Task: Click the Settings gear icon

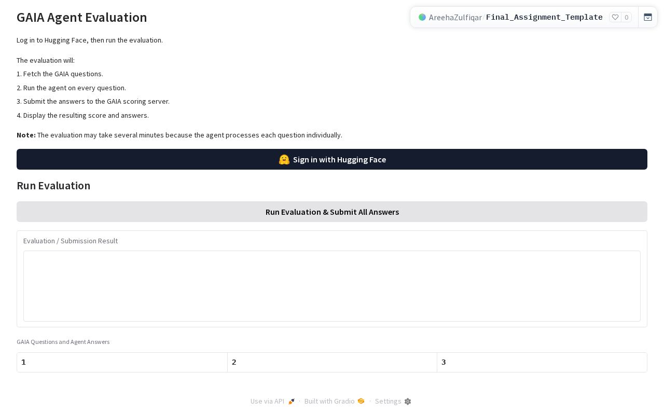Action: [x=408, y=402]
